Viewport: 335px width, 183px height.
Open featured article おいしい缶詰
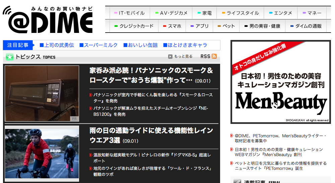point(141,45)
